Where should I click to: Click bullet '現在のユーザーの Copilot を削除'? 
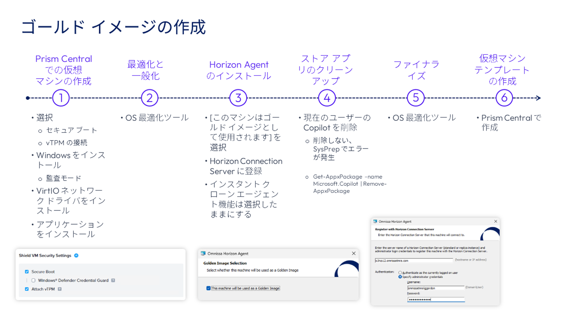(337, 122)
